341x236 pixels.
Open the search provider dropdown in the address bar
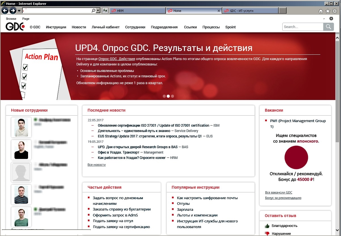pos(97,10)
